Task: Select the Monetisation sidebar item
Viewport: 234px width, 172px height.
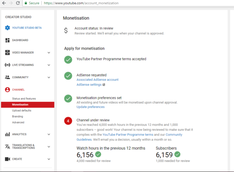Action: coord(28,105)
